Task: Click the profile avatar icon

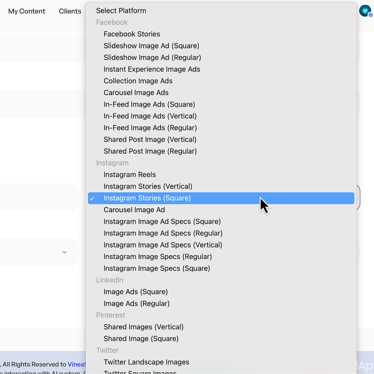Action: pos(365,11)
